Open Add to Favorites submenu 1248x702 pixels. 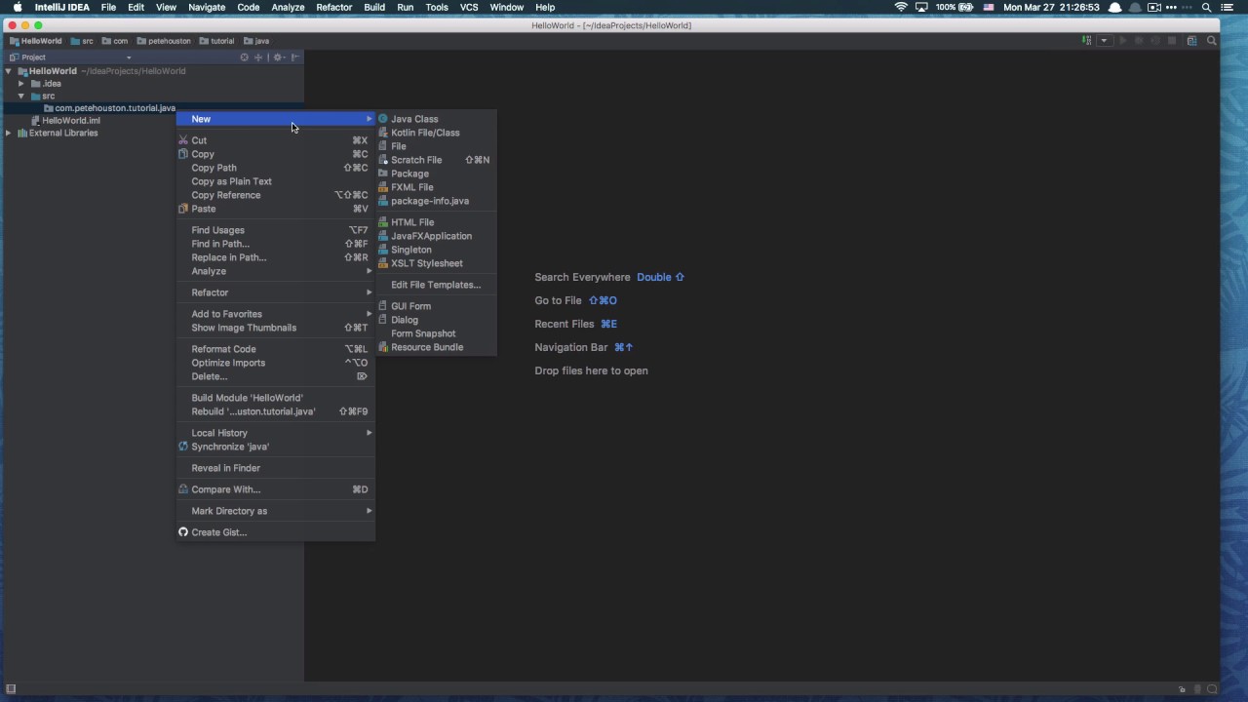pyautogui.click(x=276, y=314)
